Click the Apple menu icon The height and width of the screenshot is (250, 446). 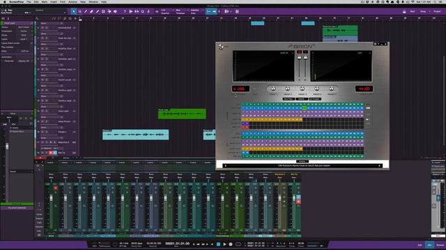point(5,1)
